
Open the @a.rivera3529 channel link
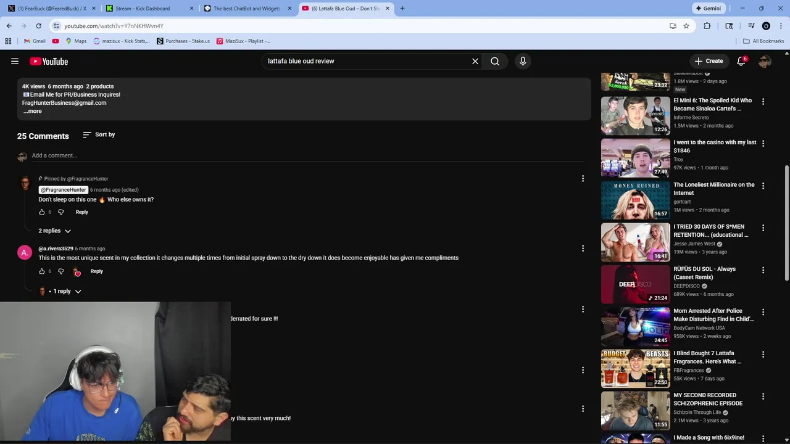point(56,249)
